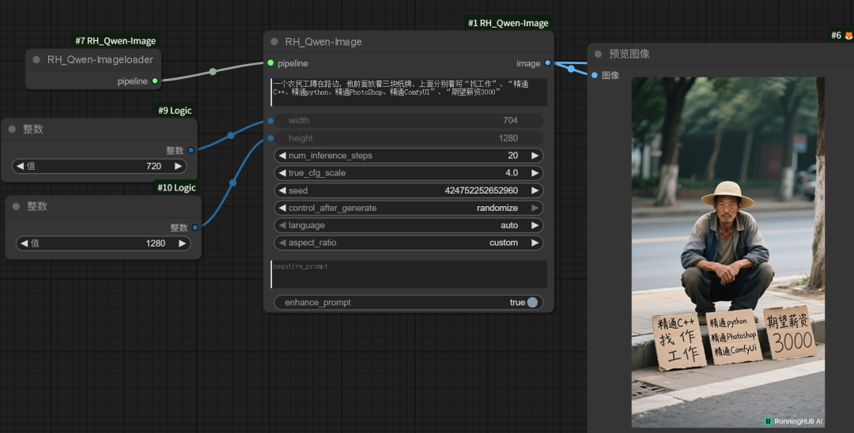854x433 pixels.
Task: Click the pipeline output port of RH_Qwen-Imageloader
Action: pos(155,81)
